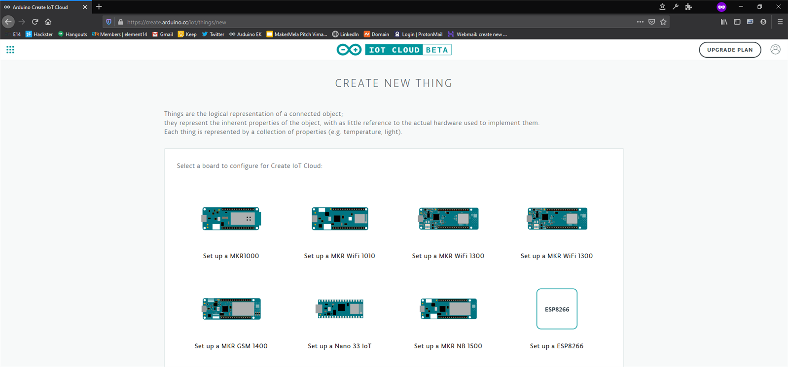Open the Hangouts bookmark
The image size is (788, 367).
pyautogui.click(x=72, y=34)
